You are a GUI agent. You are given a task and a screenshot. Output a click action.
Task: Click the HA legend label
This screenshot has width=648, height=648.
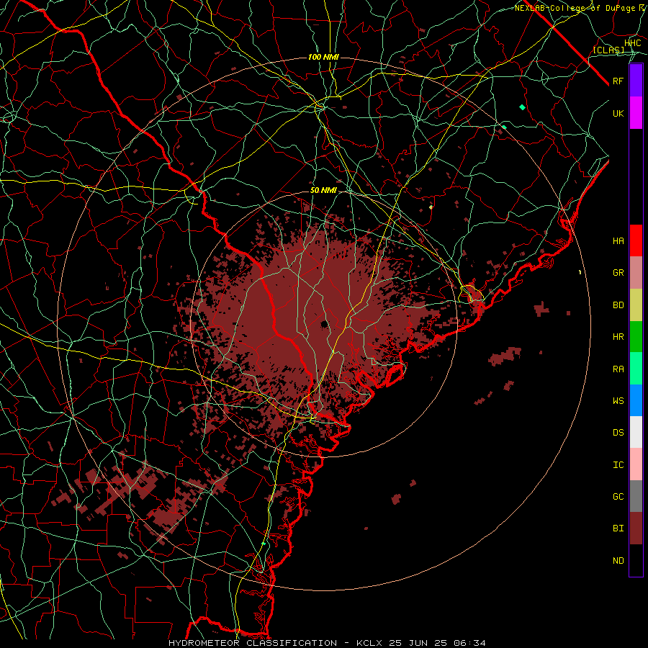pyautogui.click(x=618, y=240)
